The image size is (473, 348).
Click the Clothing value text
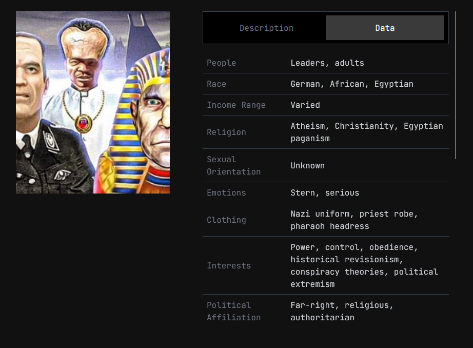pyautogui.click(x=354, y=220)
